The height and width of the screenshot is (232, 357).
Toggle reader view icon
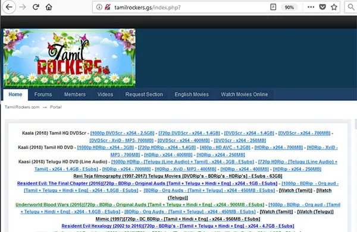273,7
